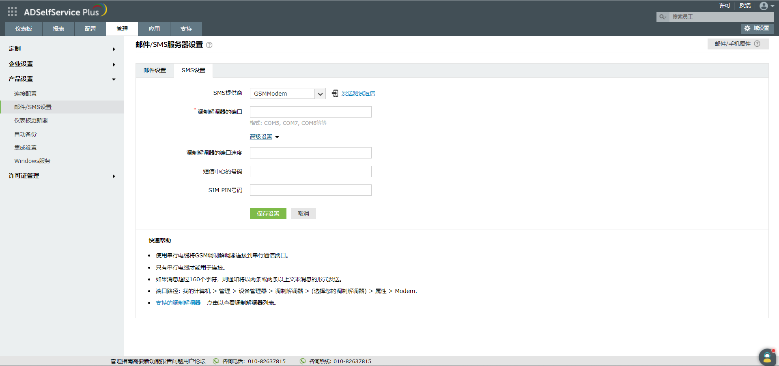Open the SMS提供商 GSMModem dropdown

(x=288, y=94)
